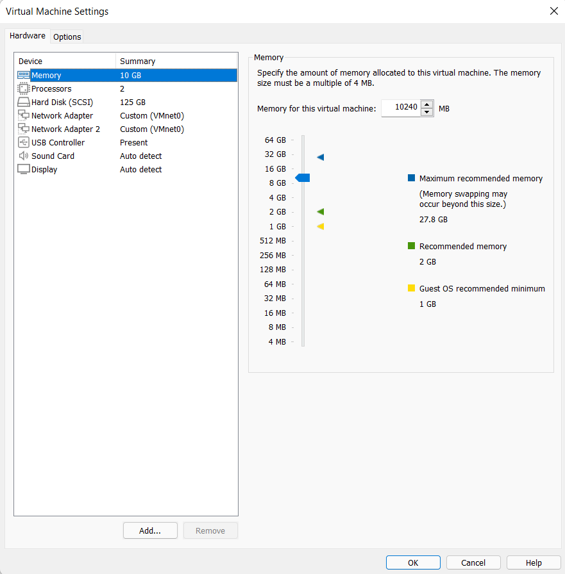Viewport: 565px width, 574px height.
Task: Switch to the Hardware tab
Action: (27, 36)
